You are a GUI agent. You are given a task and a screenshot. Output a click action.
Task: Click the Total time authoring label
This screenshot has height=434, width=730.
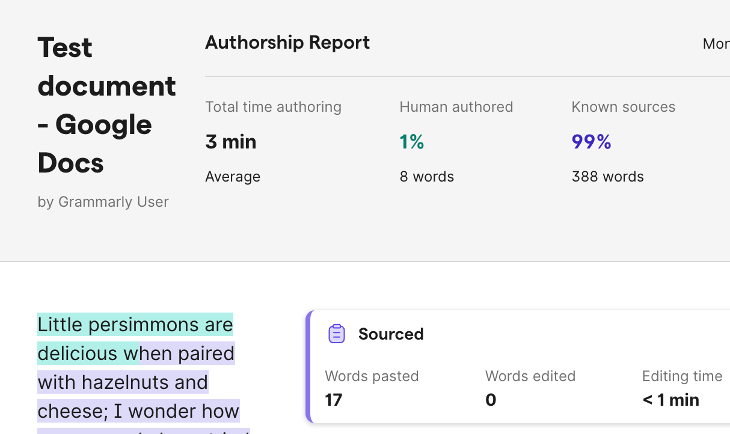(273, 106)
